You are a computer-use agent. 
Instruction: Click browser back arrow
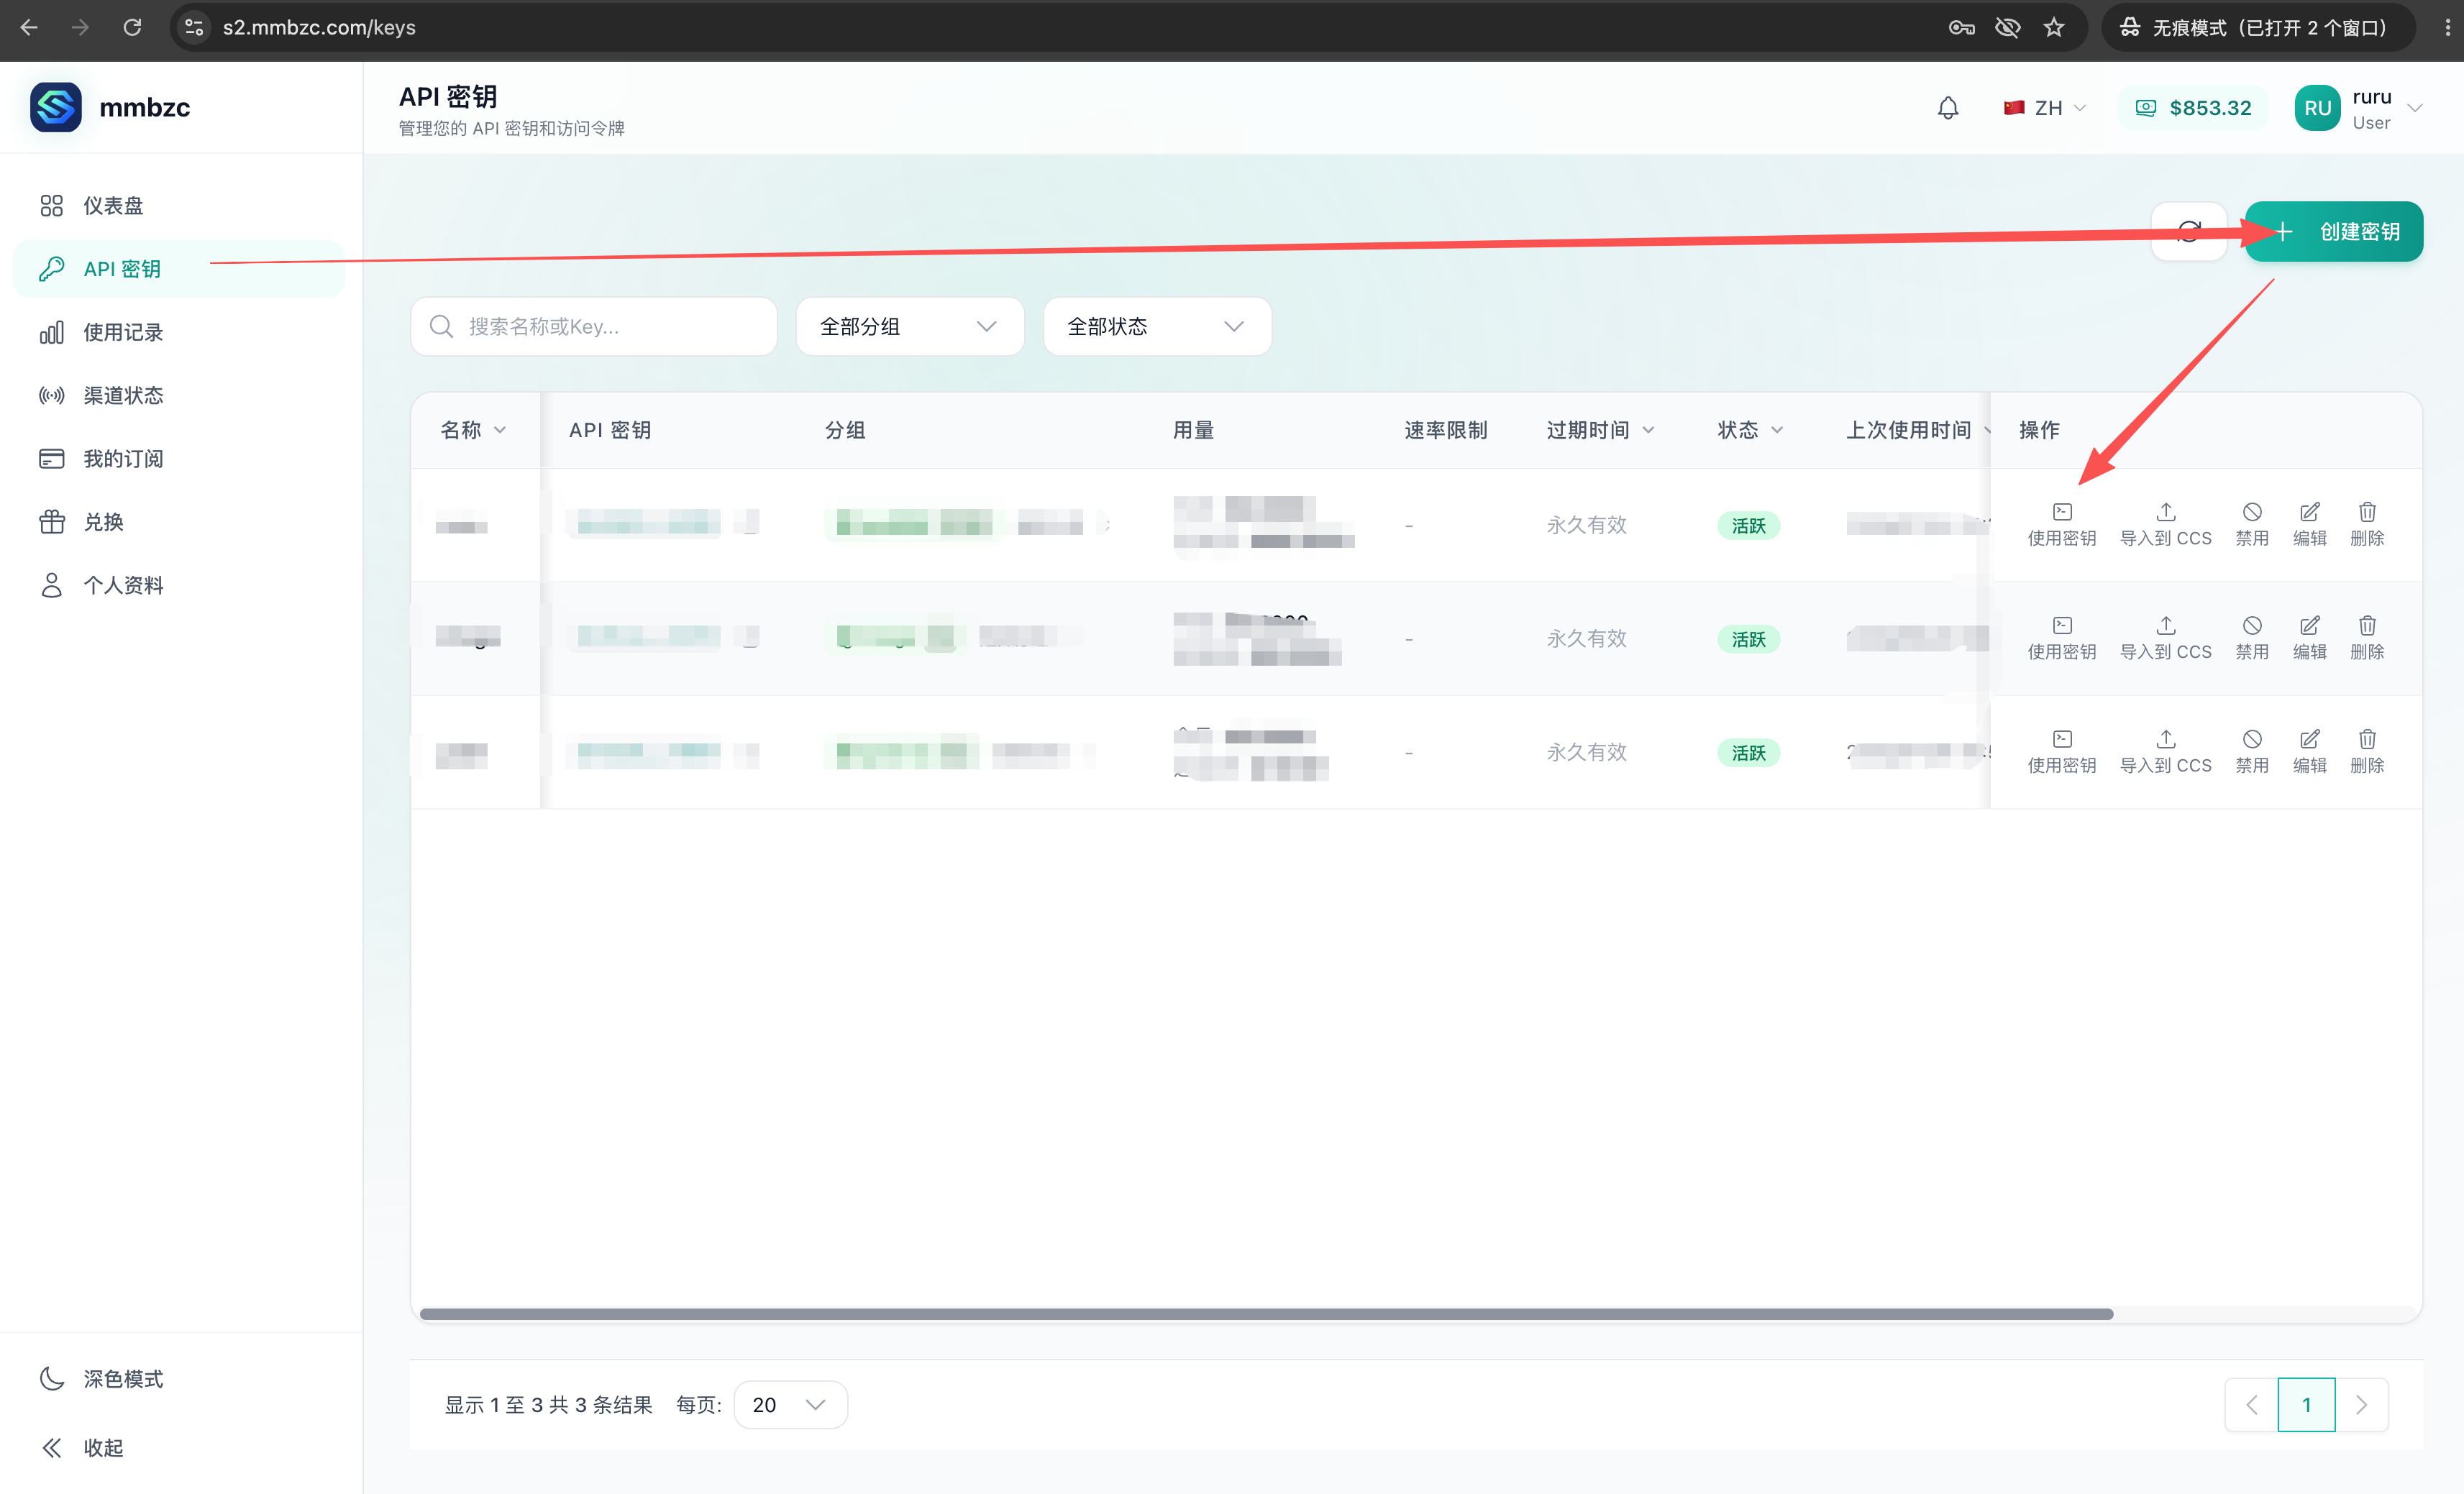tap(29, 27)
